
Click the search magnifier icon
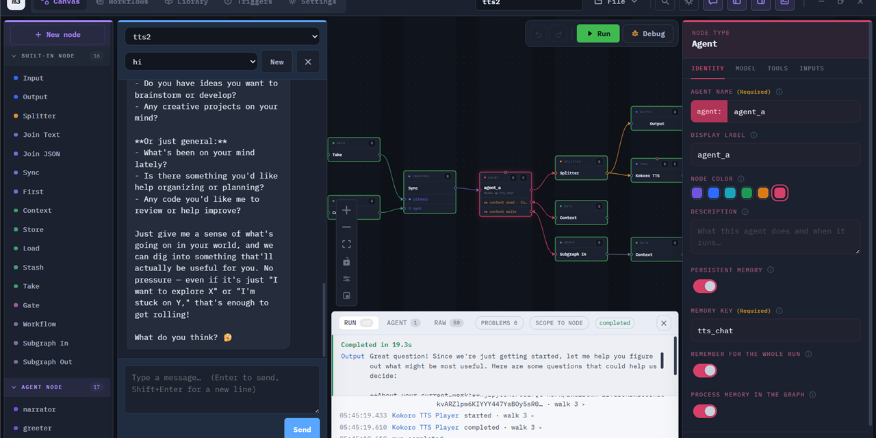click(x=665, y=2)
